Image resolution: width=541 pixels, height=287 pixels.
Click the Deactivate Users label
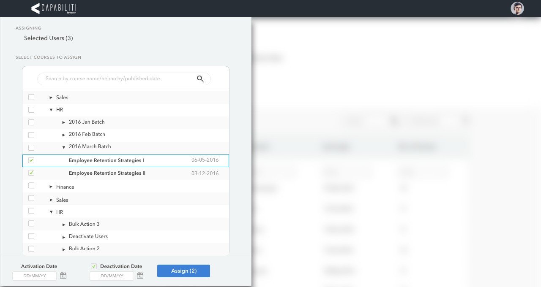88,236
